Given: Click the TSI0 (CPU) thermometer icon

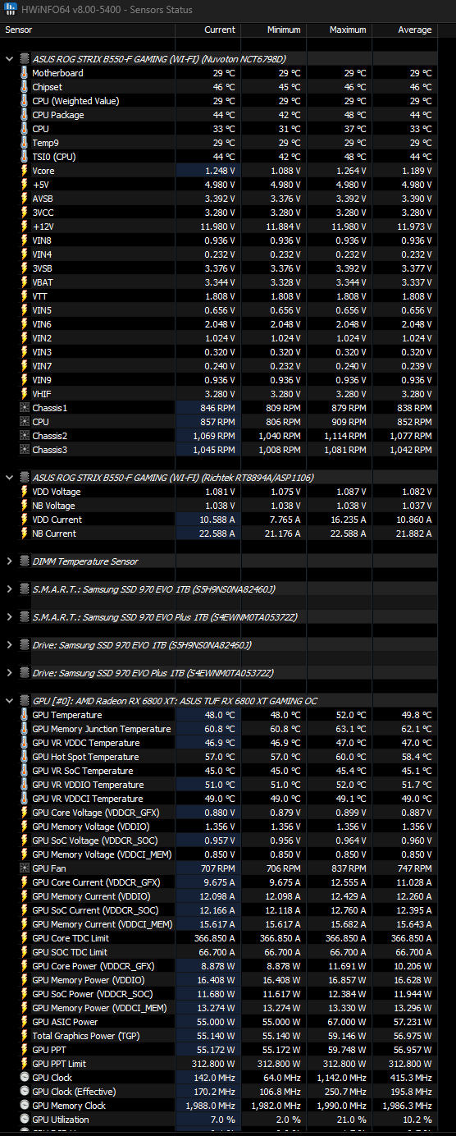Looking at the screenshot, I should (24, 157).
